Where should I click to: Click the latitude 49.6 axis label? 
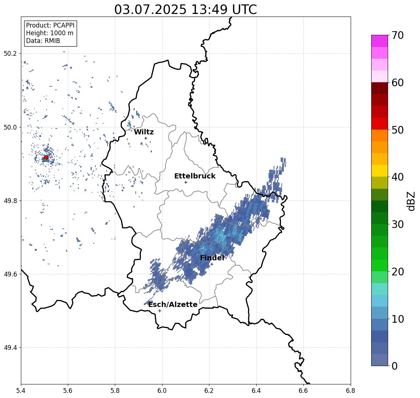10,274
